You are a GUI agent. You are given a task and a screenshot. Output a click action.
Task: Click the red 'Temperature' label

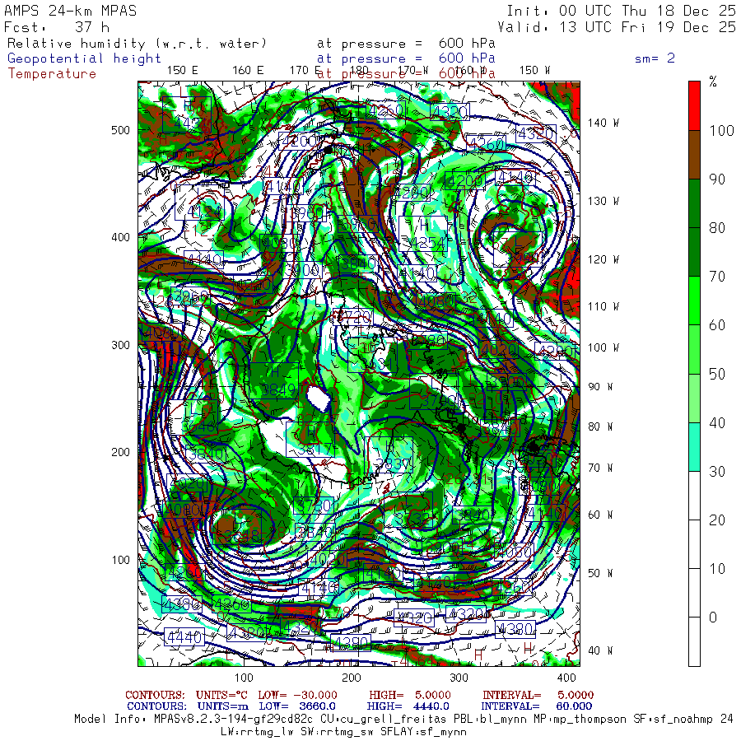(x=52, y=74)
